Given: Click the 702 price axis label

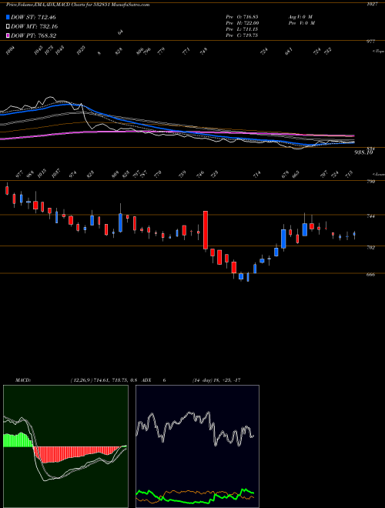Looking at the screenshot, I should [371, 248].
